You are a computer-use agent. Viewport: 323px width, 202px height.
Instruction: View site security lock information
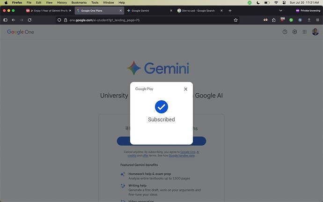[x=66, y=20]
